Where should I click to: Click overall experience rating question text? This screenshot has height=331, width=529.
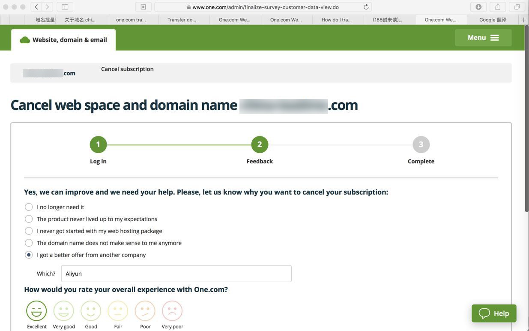[126, 290]
